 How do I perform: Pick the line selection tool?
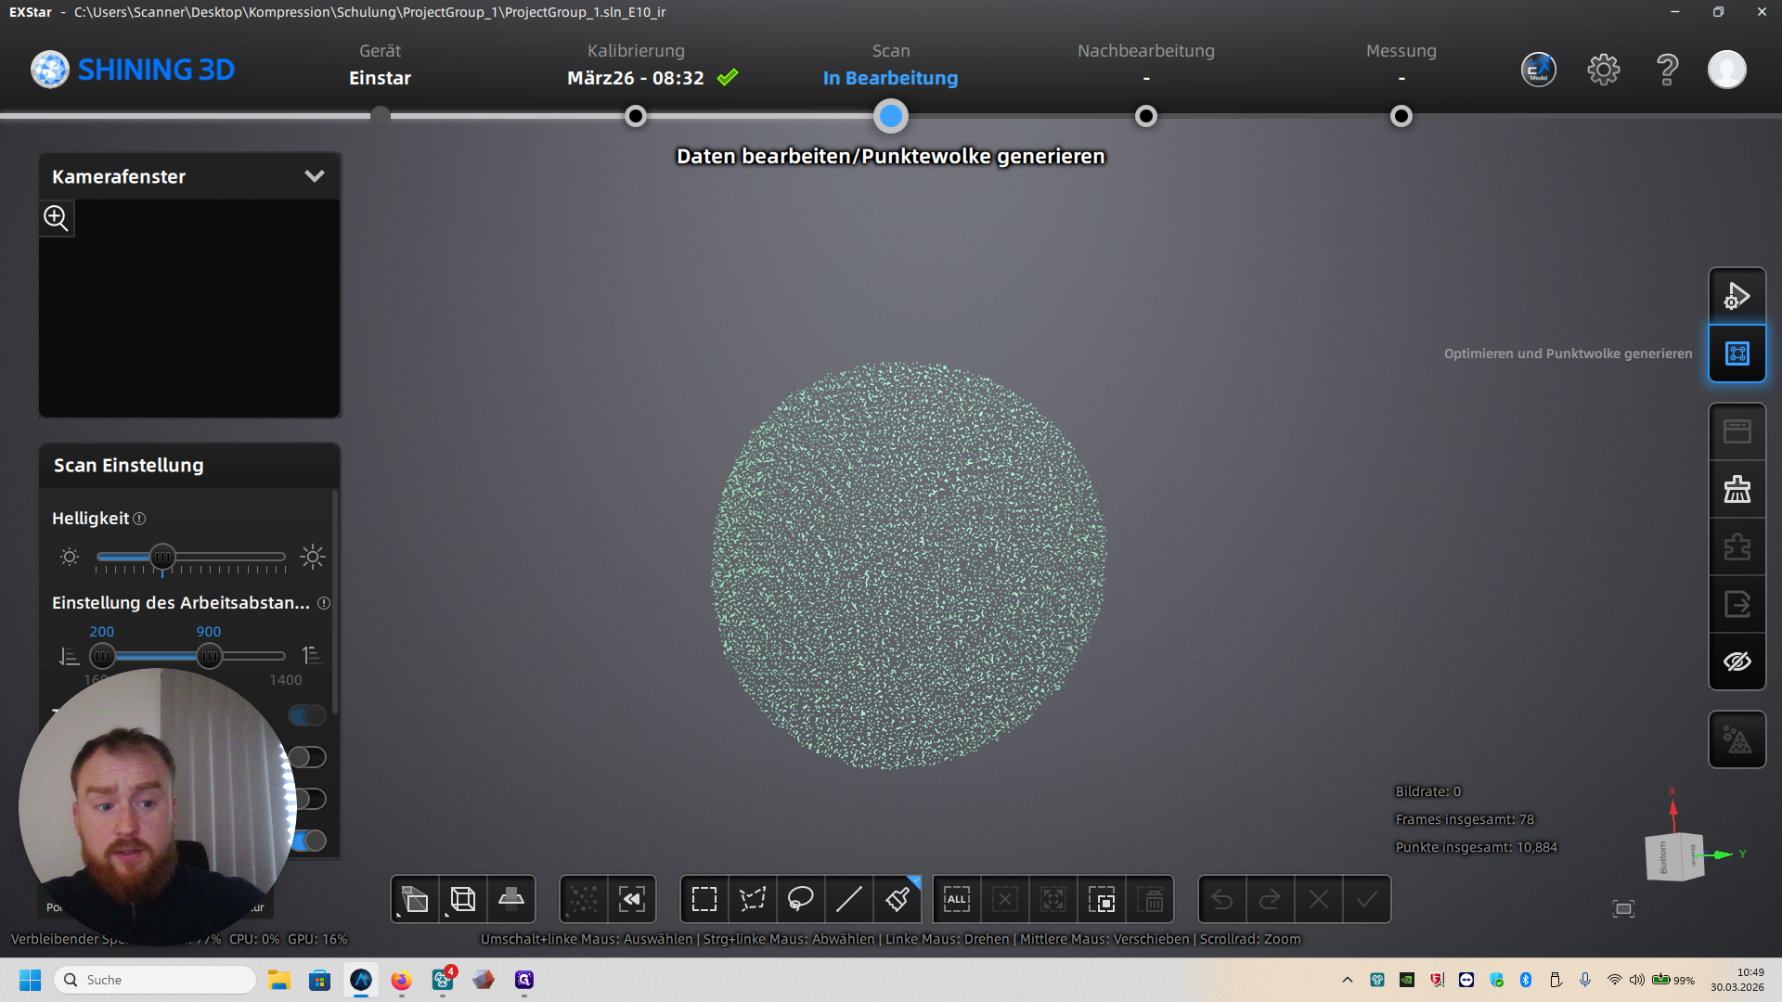[849, 899]
